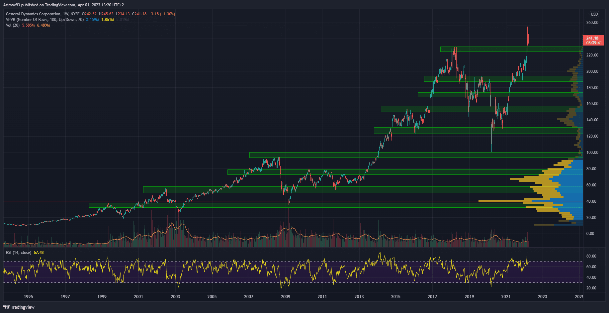Click the orange Vol value 6.489M
This screenshot has width=609, height=313.
coord(43,25)
